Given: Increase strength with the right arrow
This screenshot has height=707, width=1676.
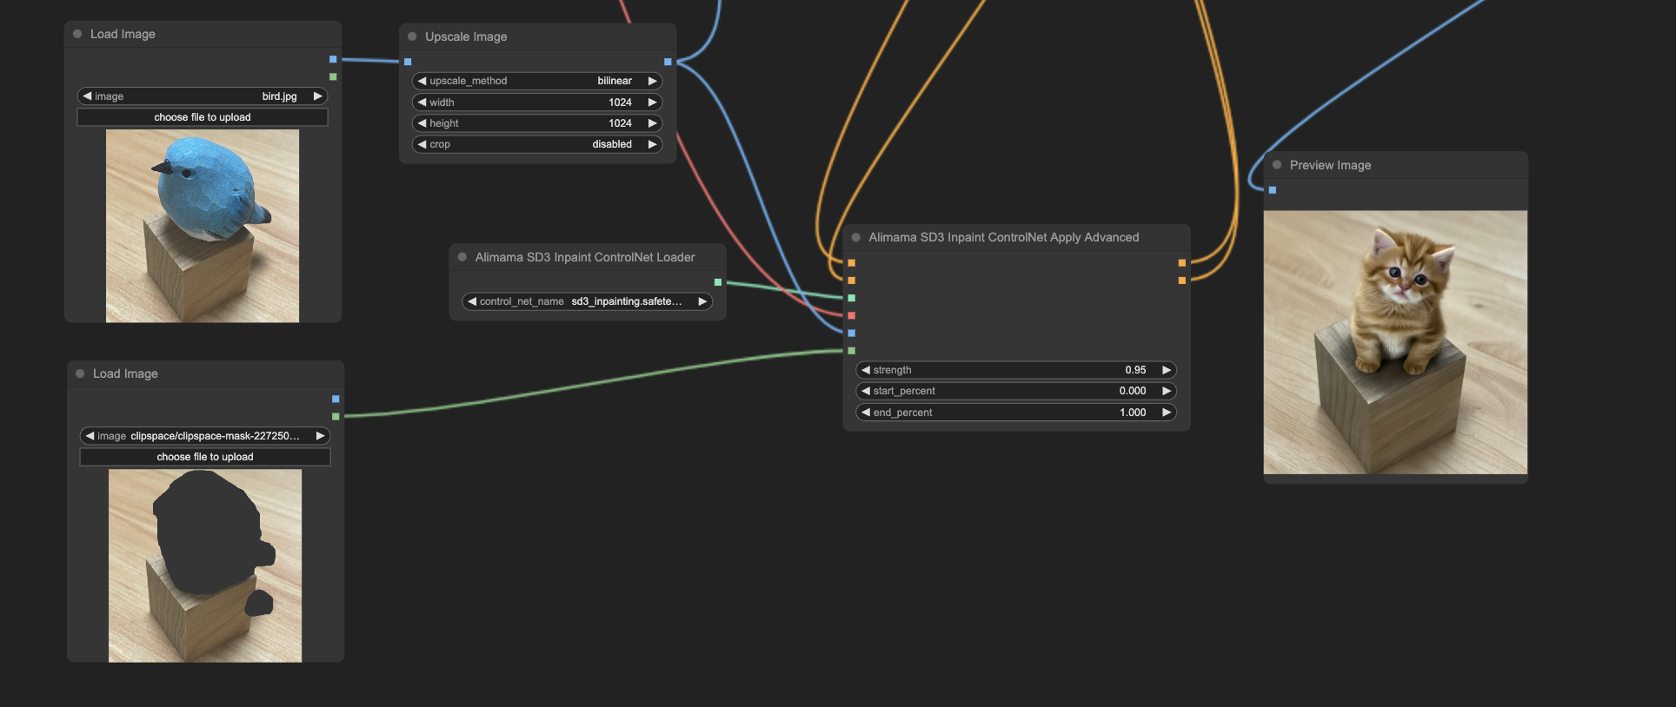Looking at the screenshot, I should coord(1167,370).
